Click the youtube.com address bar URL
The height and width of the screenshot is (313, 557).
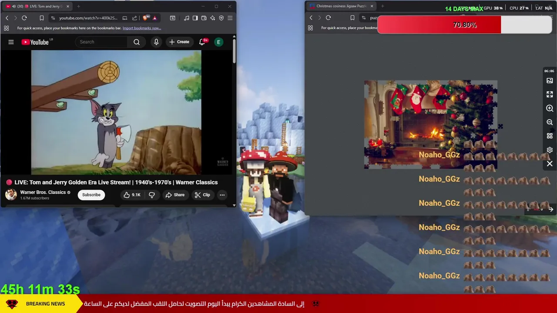coord(88,18)
